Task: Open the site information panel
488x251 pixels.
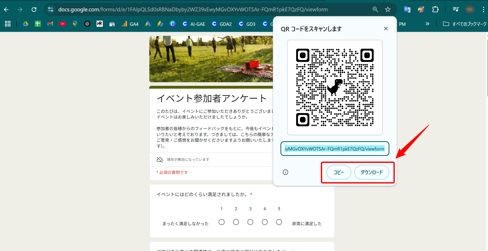Action: (x=50, y=9)
